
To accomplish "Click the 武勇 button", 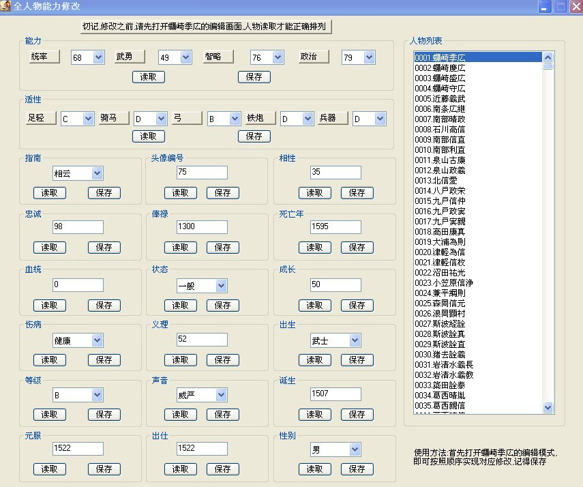I will 130,57.
